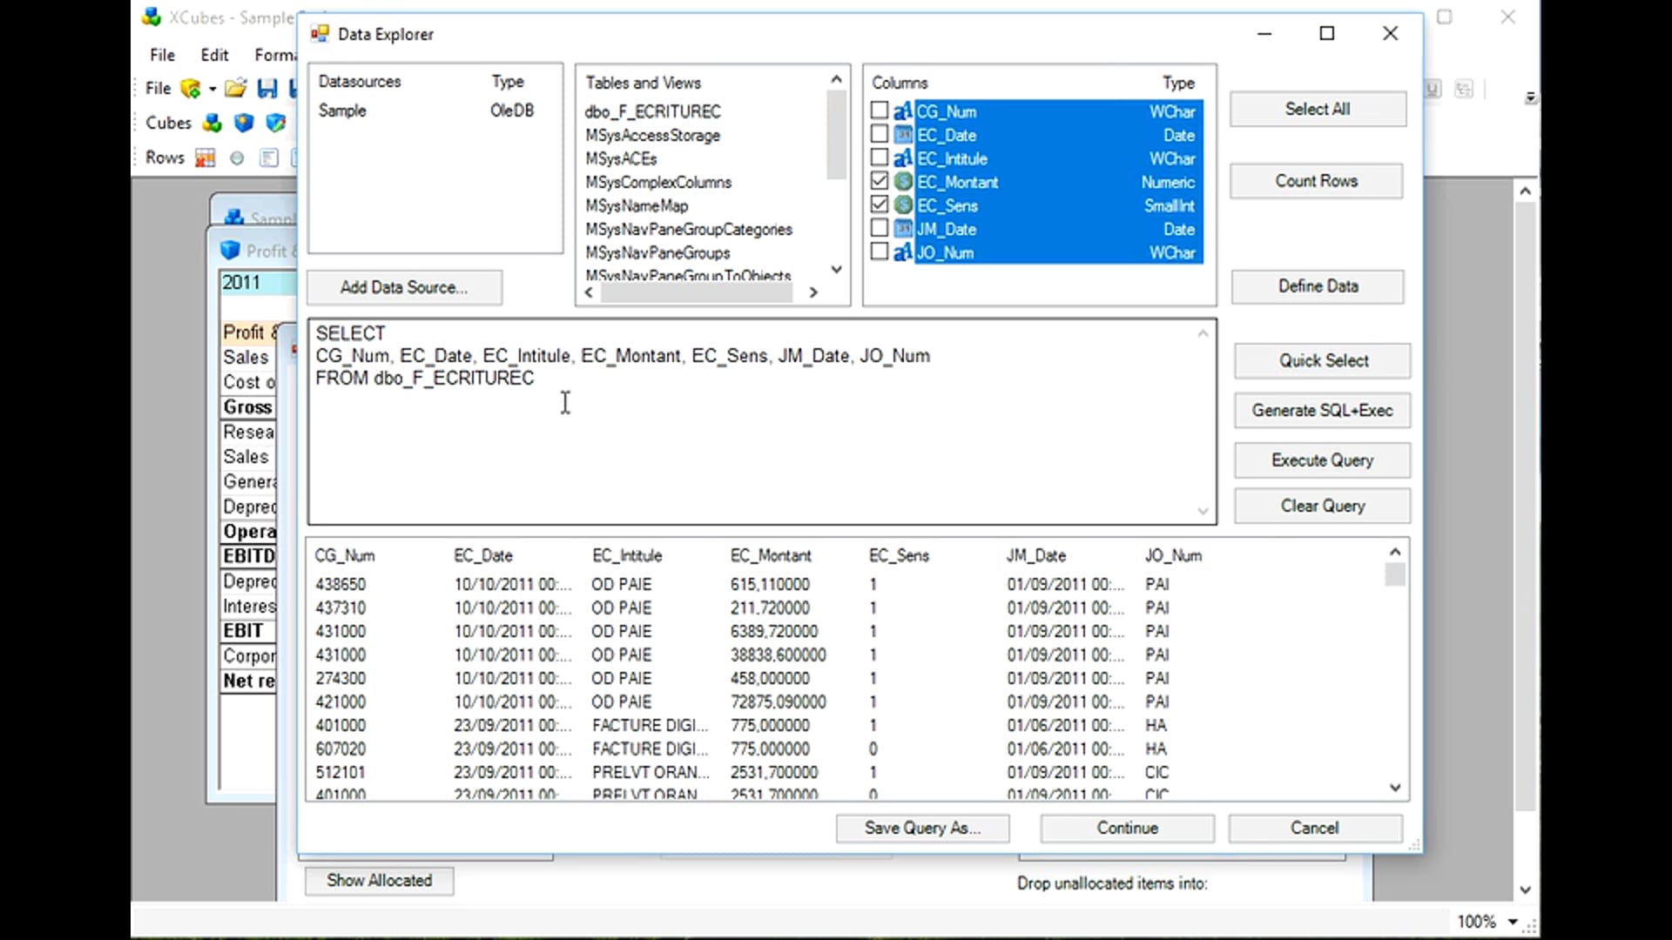Save using the floppy disk icon
The image size is (1672, 940).
click(267, 87)
